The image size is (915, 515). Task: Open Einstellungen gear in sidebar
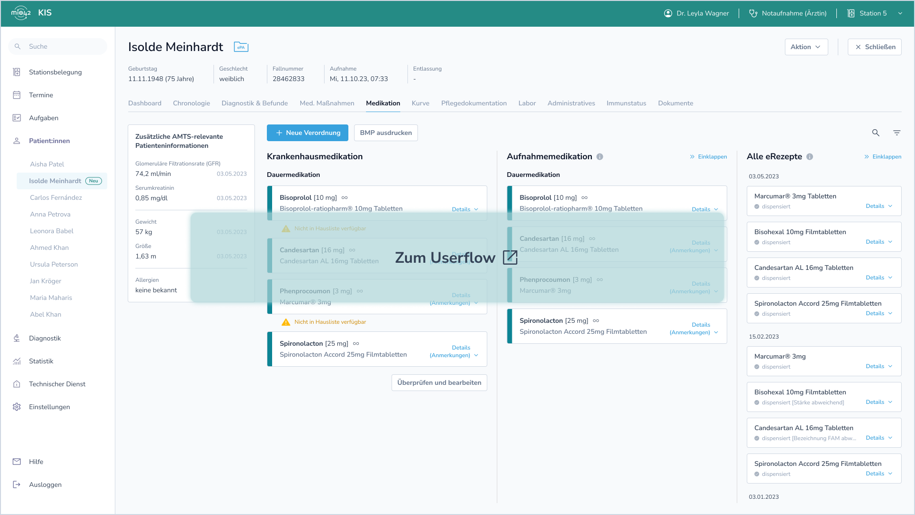click(17, 407)
